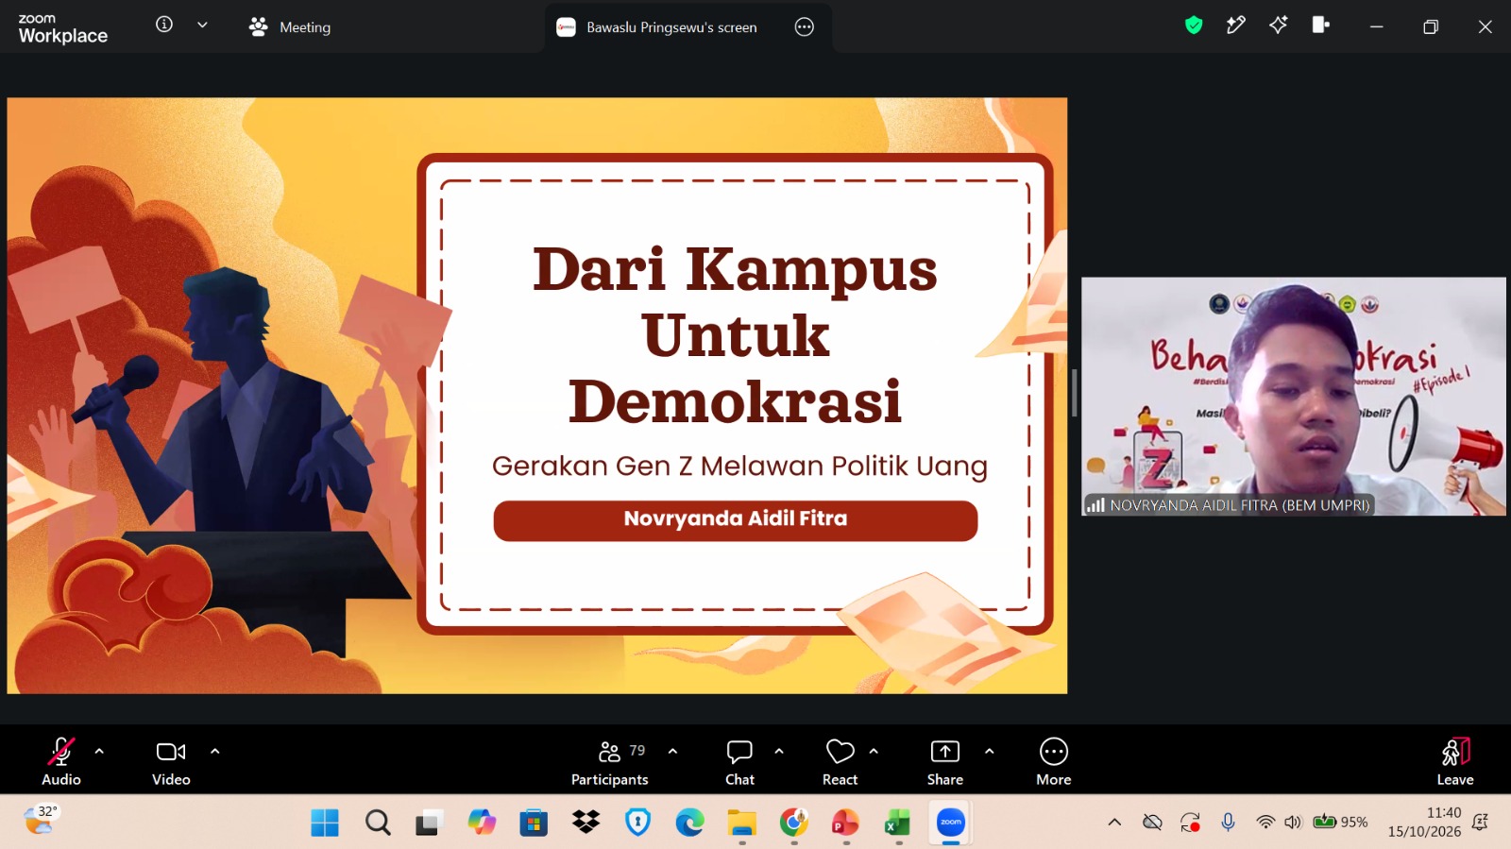Click the green encryption shield icon

point(1194,25)
